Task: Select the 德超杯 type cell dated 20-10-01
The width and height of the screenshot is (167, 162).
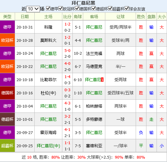Action: [x=7, y=119]
